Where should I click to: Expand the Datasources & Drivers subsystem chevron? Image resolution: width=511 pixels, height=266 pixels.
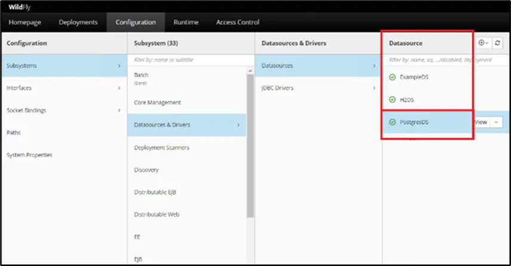click(x=239, y=125)
